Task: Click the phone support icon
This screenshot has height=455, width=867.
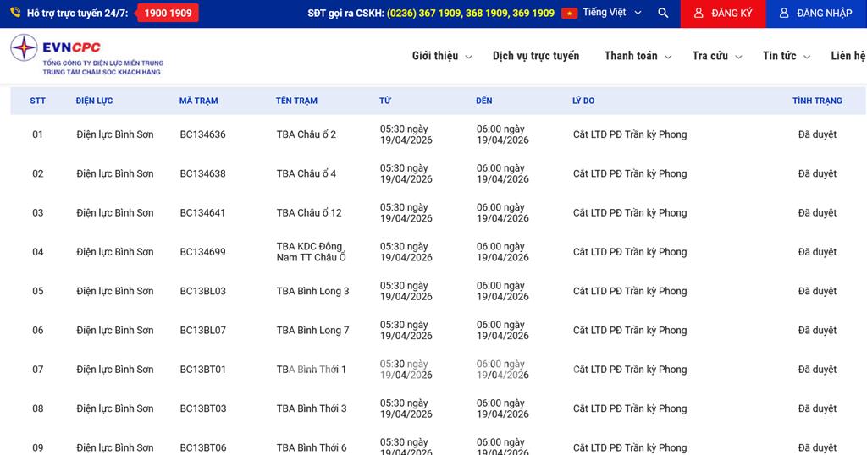Action: pyautogui.click(x=15, y=13)
